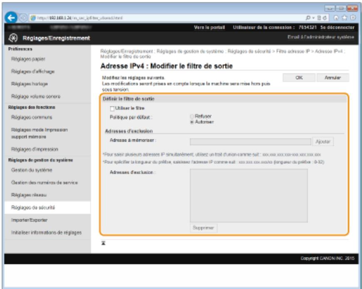
Task: Refresh the page via address bar icon
Action: coord(325,17)
